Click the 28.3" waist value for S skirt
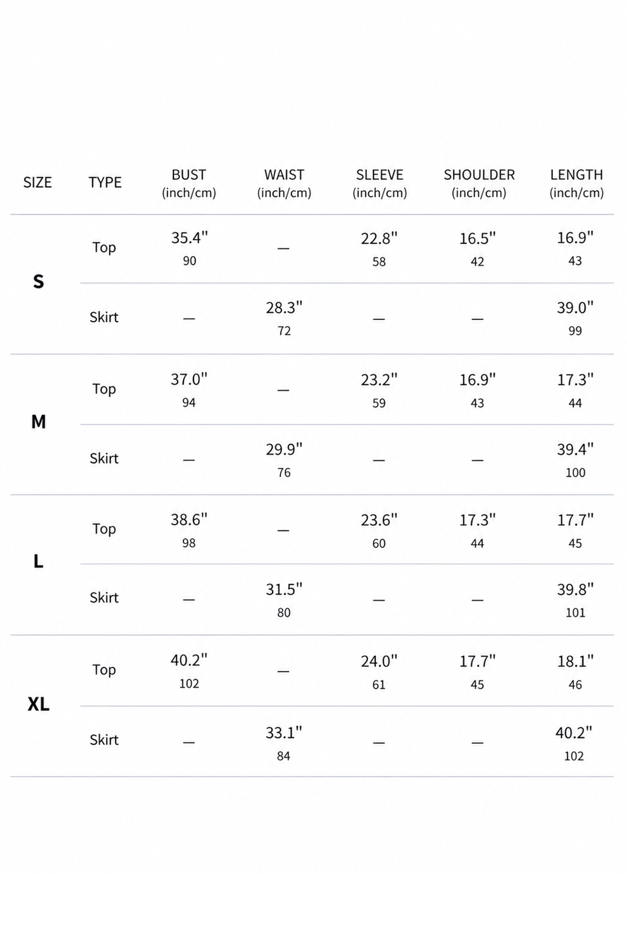 coord(284,308)
